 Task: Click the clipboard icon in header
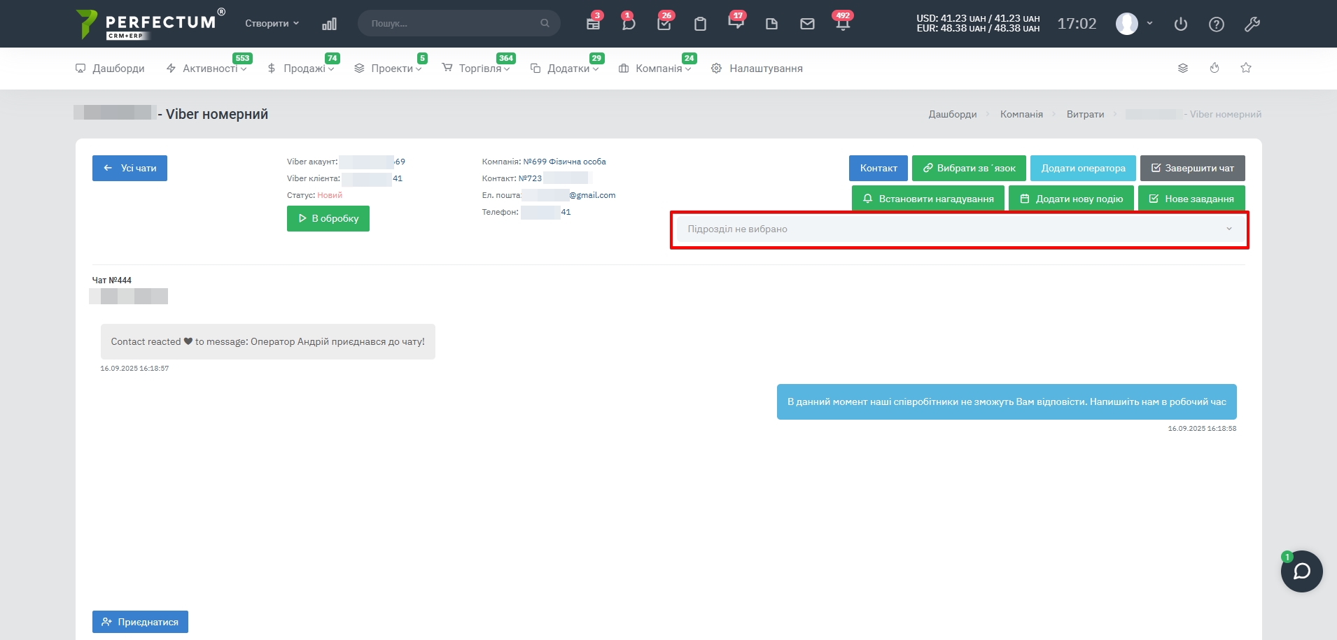click(x=700, y=24)
